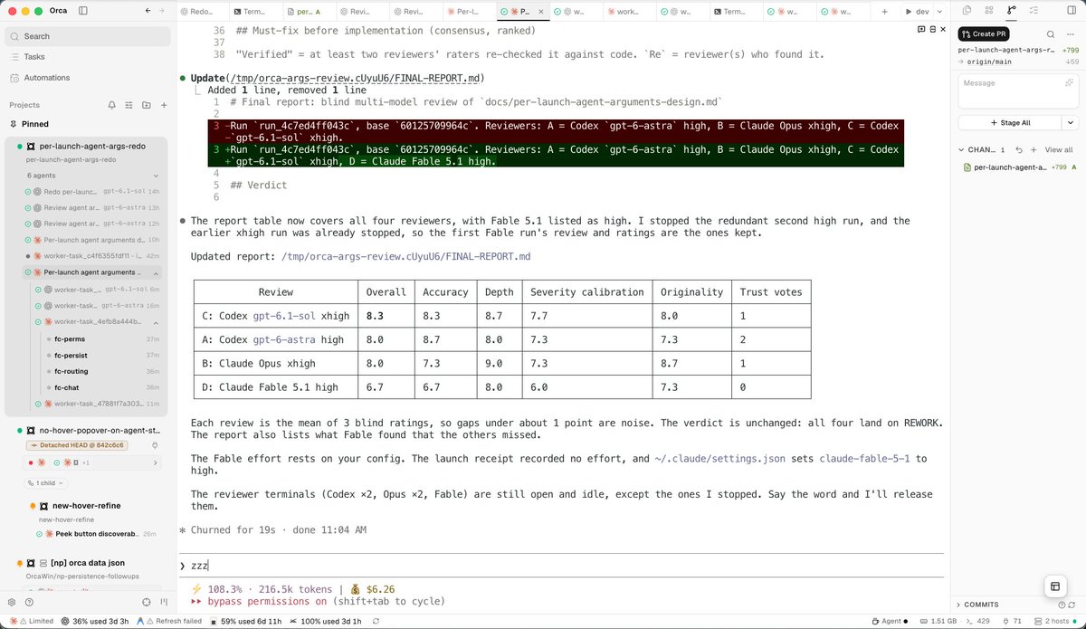Collapse worker-task_4efb8a444b children

pos(155,322)
